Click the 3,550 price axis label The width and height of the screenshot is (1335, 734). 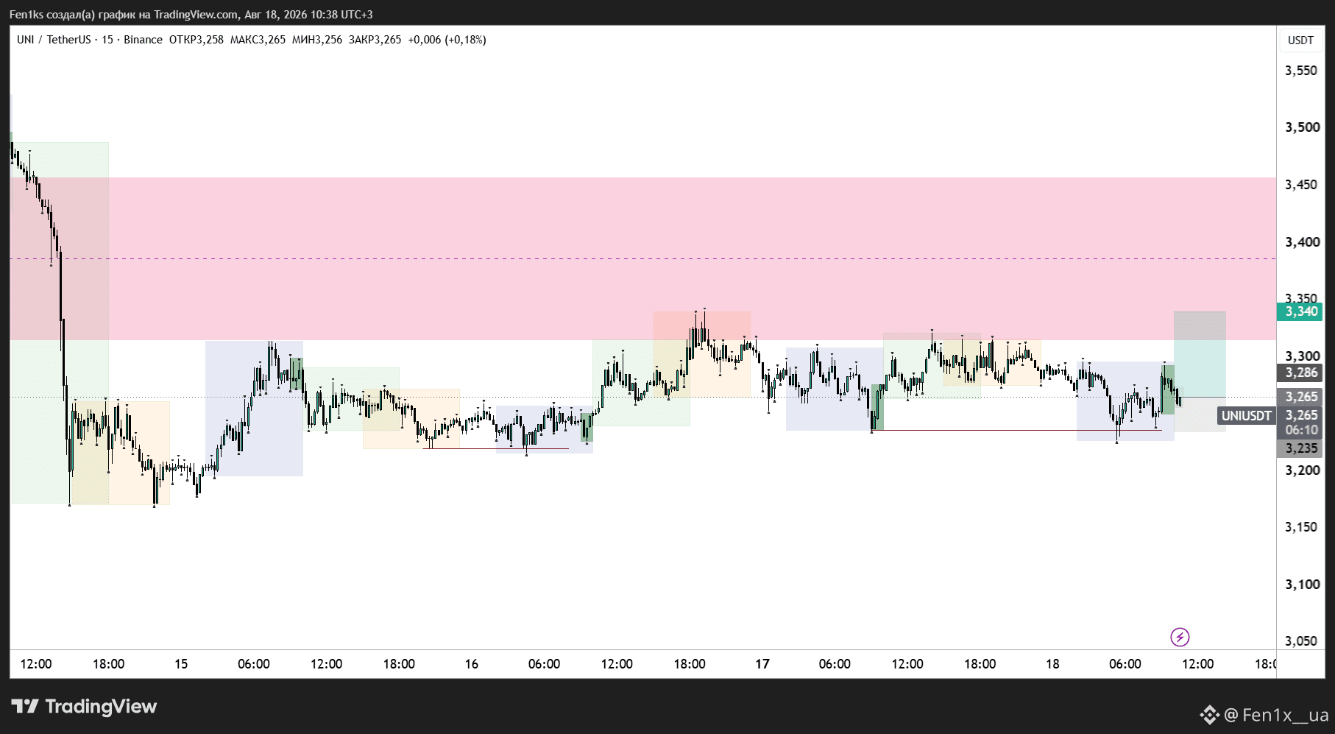[x=1301, y=71]
